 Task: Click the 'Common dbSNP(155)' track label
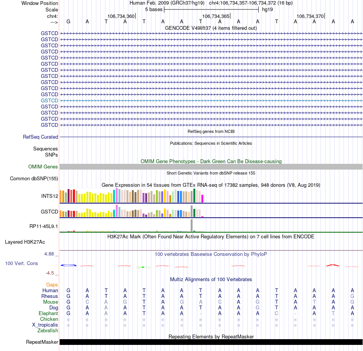point(34,179)
